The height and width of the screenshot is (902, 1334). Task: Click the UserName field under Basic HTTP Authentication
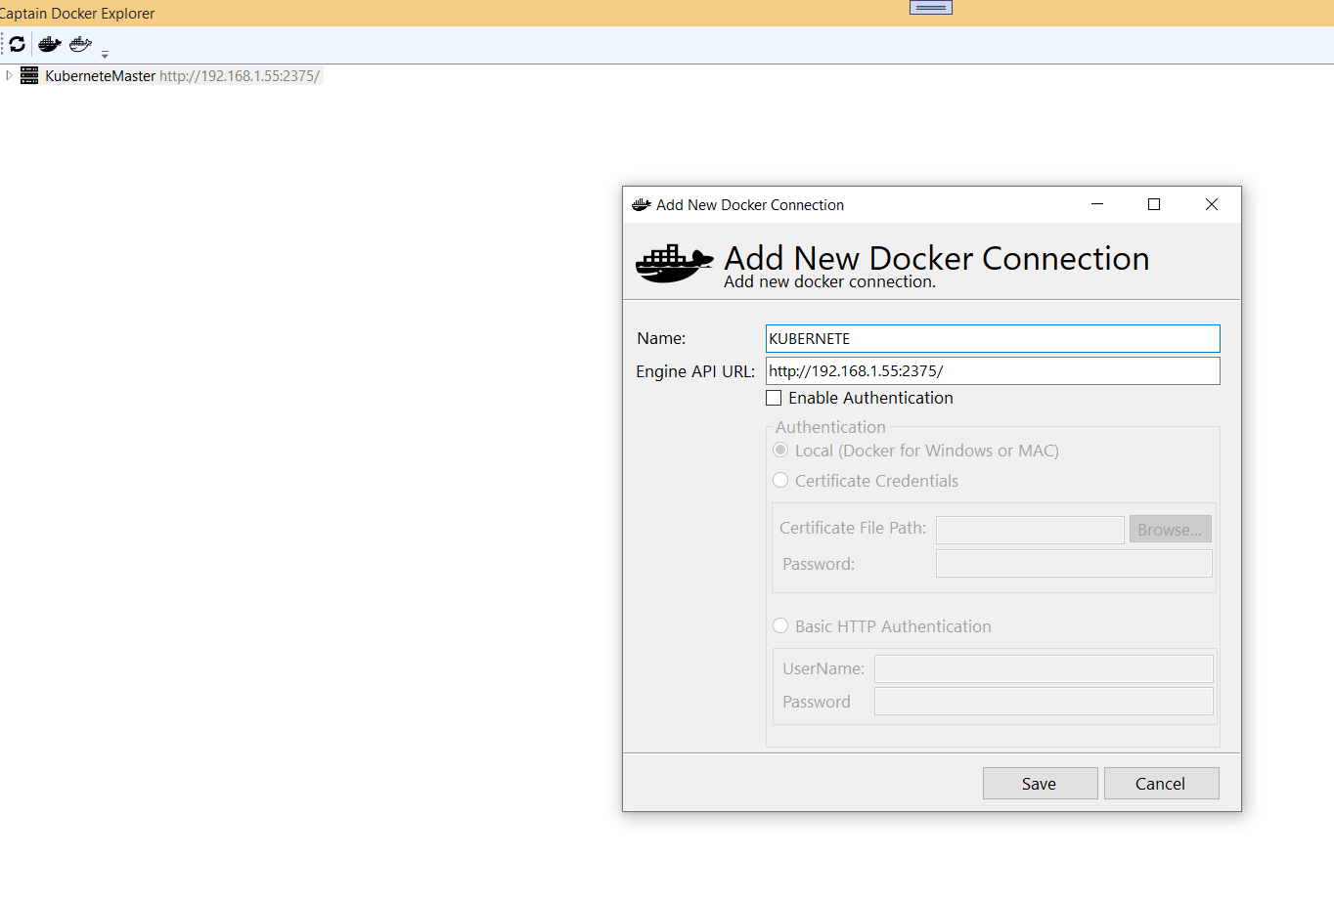point(1043,668)
